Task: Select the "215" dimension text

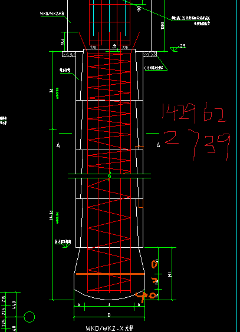Action: click(4, 299)
